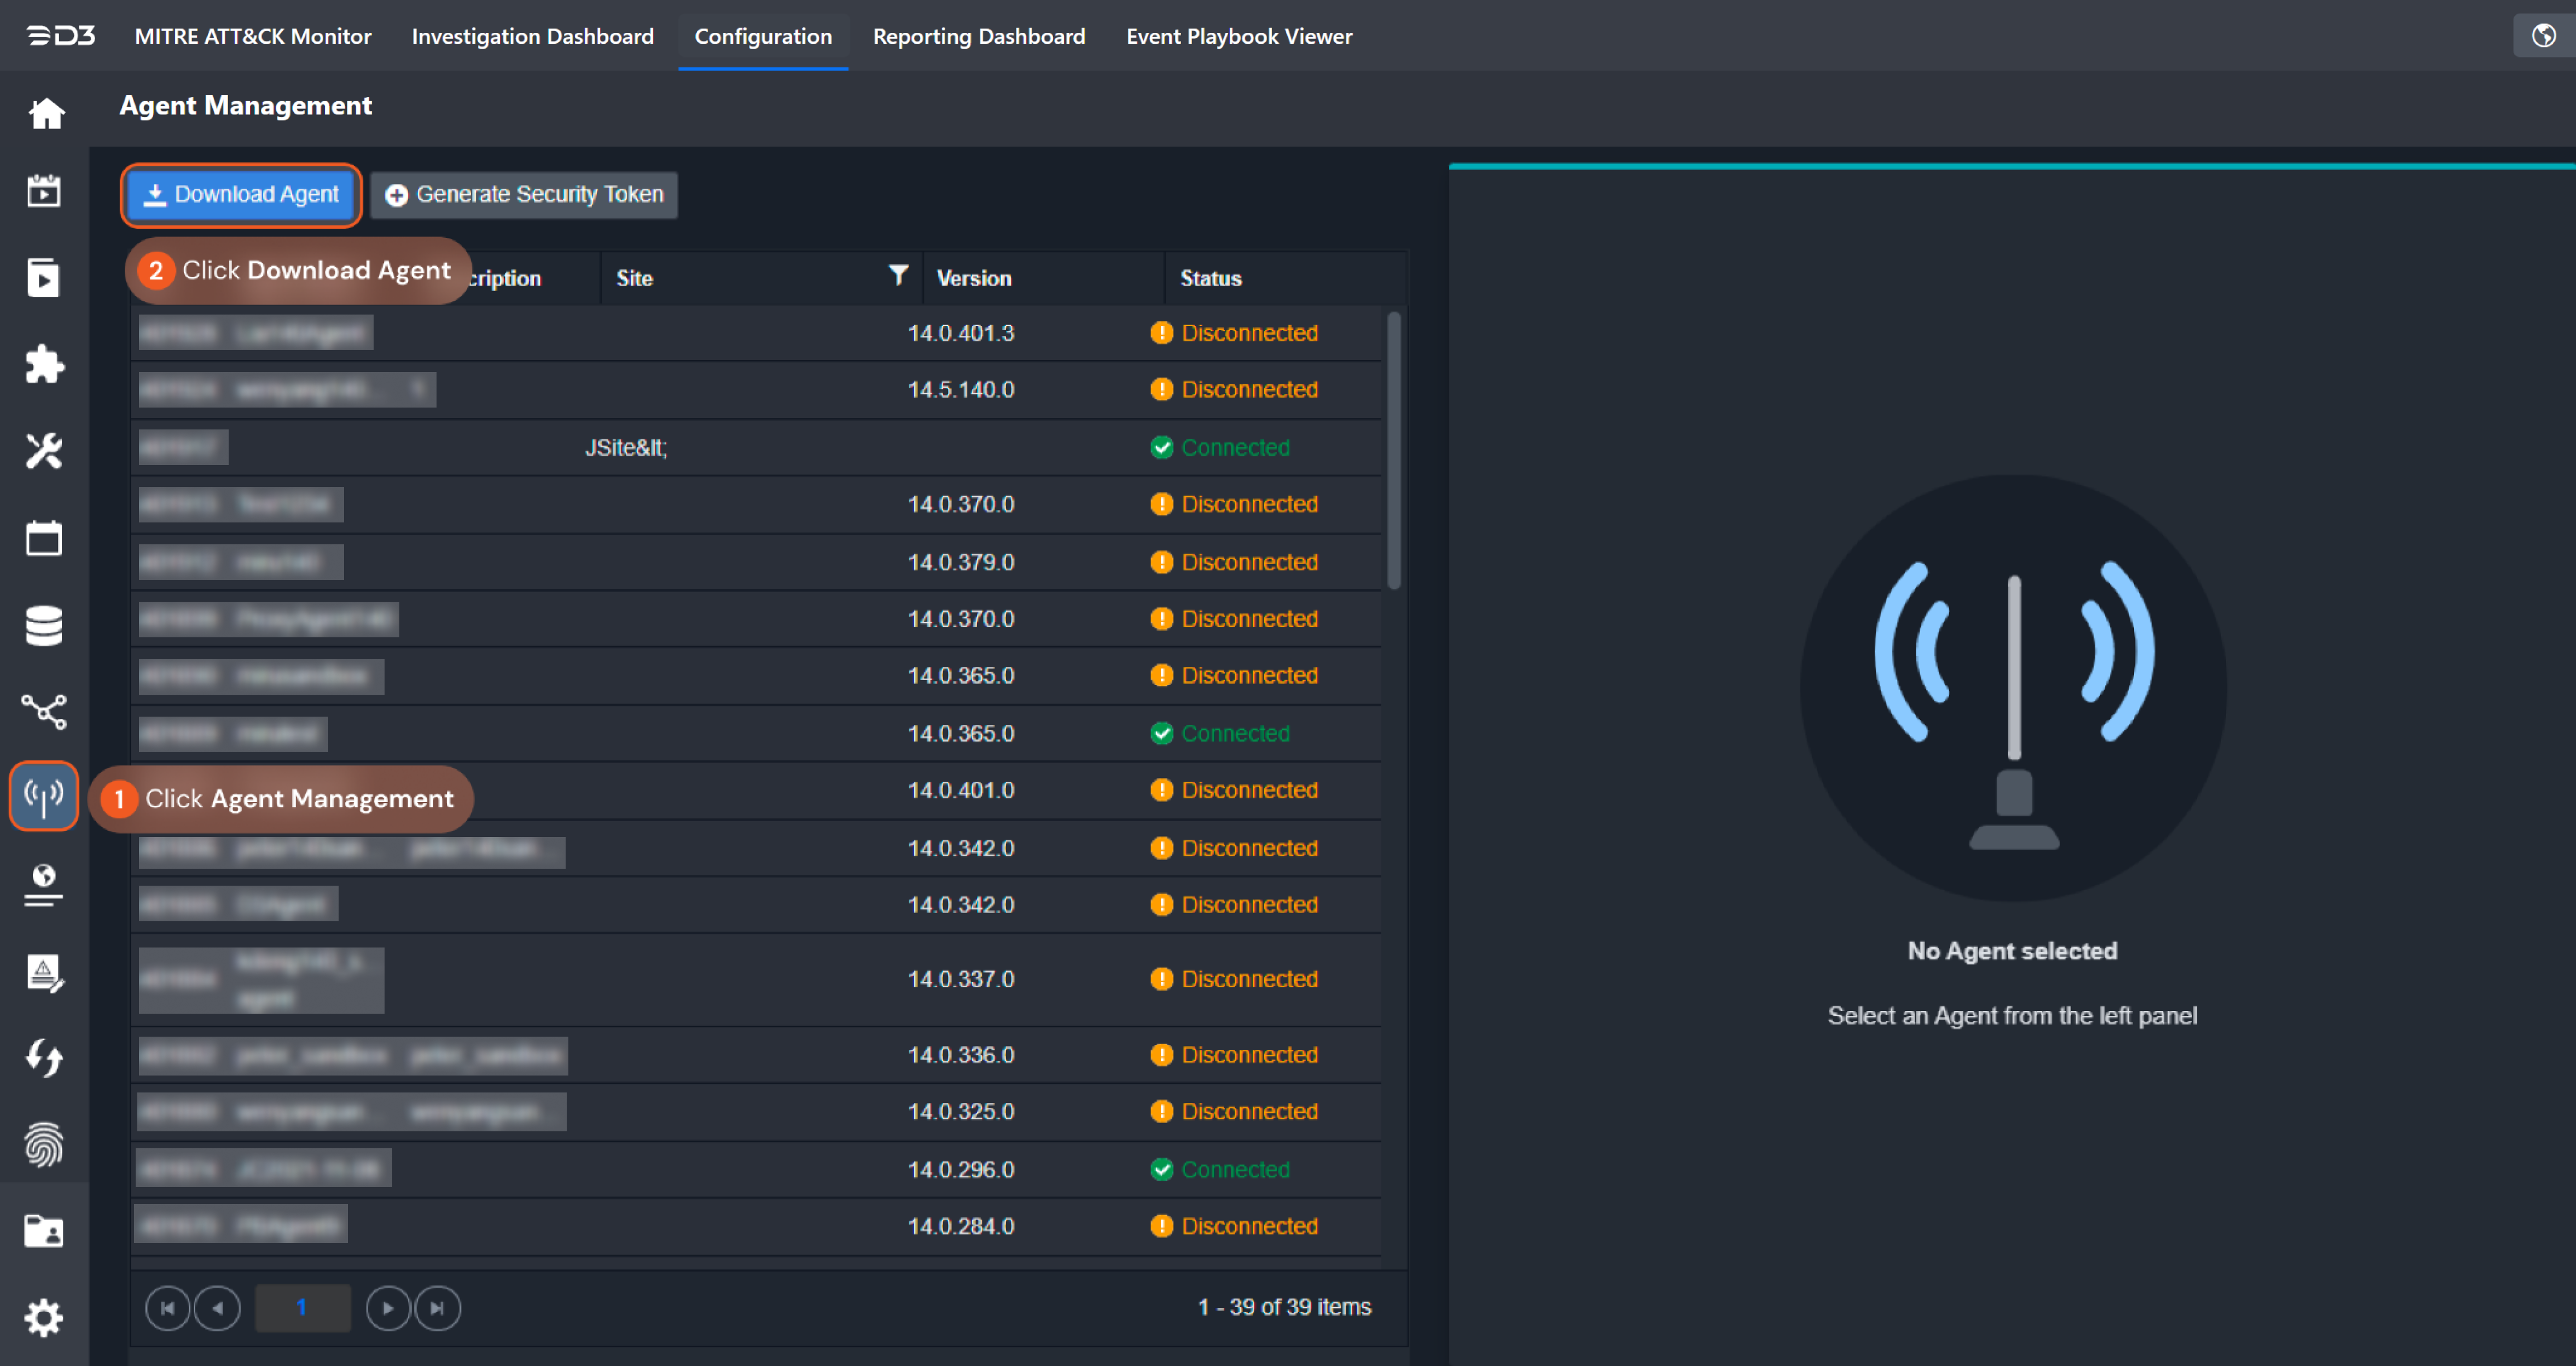Screen dimensions: 2576x1366
Task: Open the Schedule calendar sidebar icon
Action: coord(44,538)
